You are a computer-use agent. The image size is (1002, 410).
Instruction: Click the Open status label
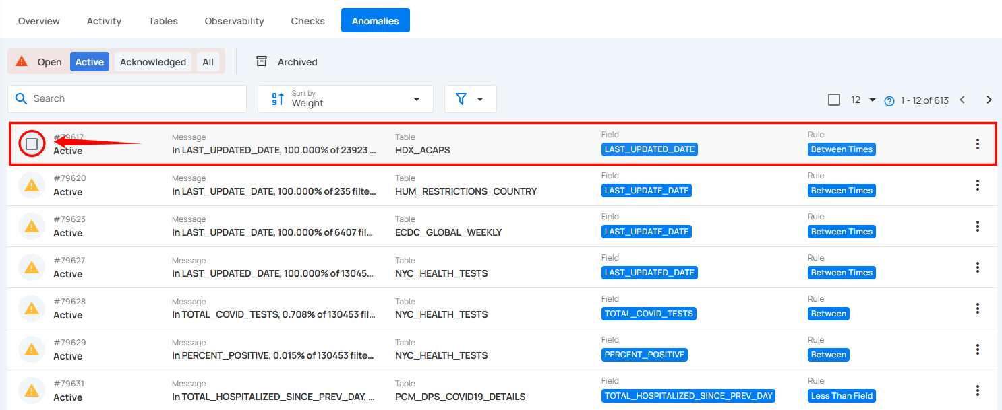click(x=50, y=62)
